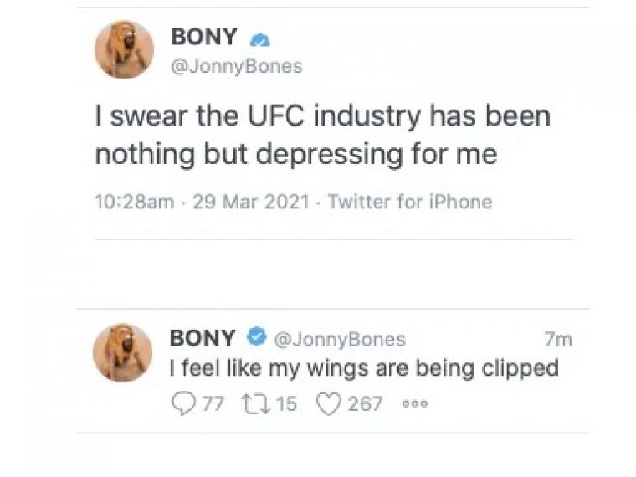
Task: Open the three-dot more options menu
Action: [x=414, y=404]
